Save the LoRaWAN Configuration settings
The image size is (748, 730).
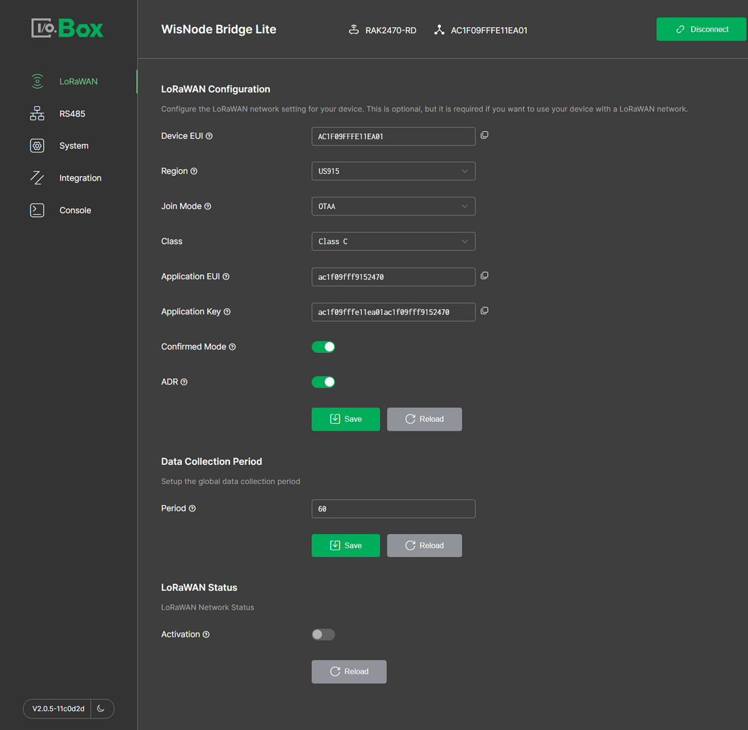coord(346,419)
